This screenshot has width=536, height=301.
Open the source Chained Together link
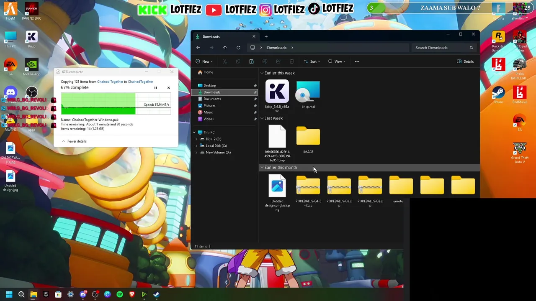tap(110, 82)
